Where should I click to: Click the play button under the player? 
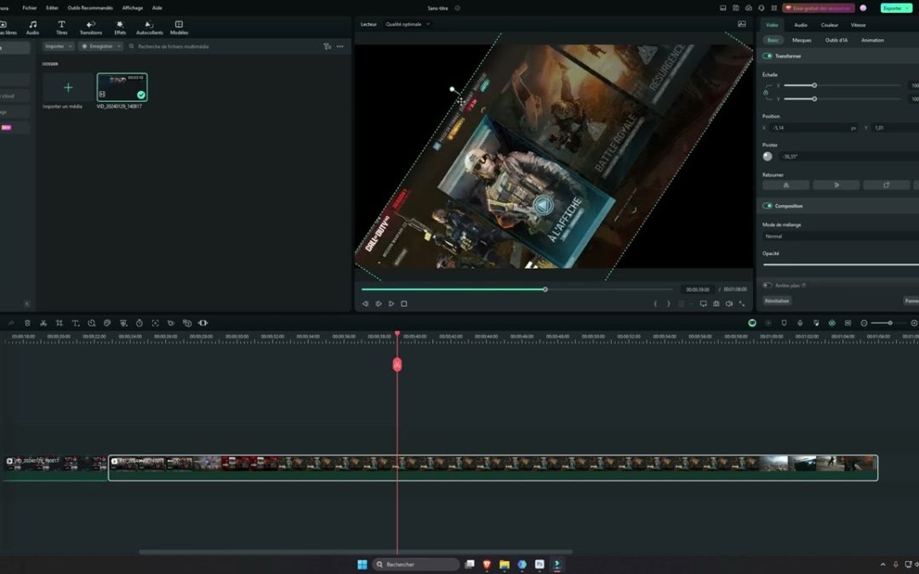coord(391,304)
